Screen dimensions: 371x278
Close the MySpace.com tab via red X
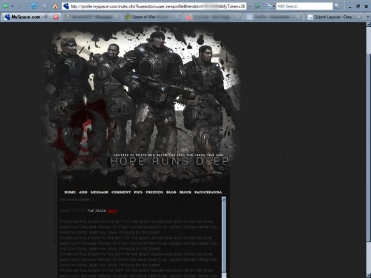(56, 17)
